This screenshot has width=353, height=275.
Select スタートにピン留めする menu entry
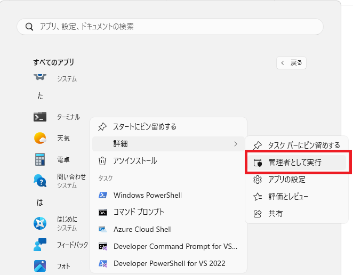(169, 127)
